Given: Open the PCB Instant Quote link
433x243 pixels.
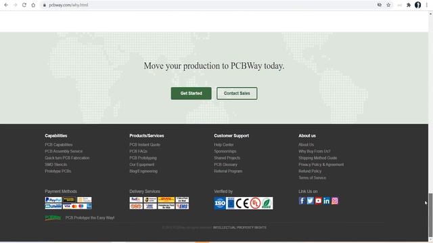Looking at the screenshot, I should [145, 144].
